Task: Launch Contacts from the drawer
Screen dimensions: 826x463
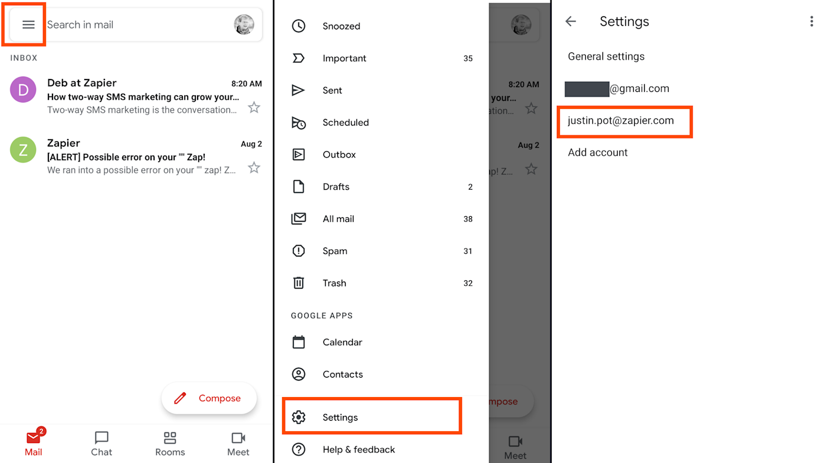Action: tap(382, 374)
